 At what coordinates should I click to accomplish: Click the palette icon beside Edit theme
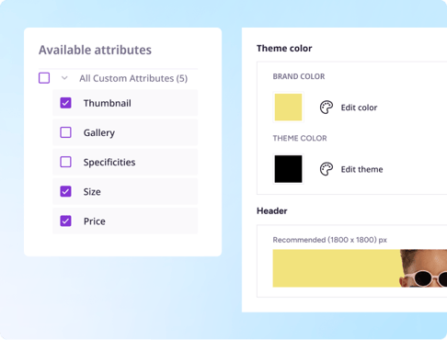pos(327,169)
